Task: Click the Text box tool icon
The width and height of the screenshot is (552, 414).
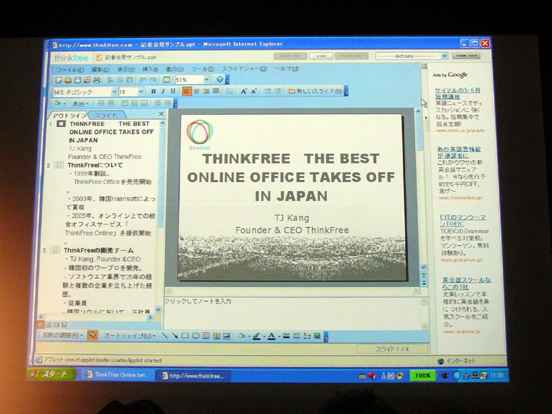Action: [x=206, y=335]
